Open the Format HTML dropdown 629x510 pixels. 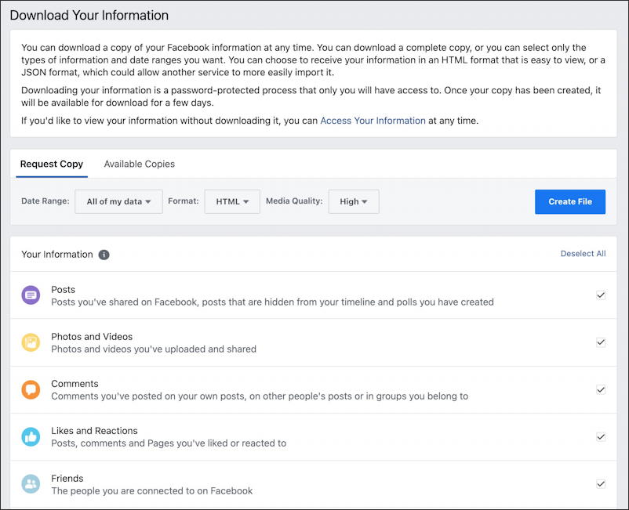click(232, 201)
